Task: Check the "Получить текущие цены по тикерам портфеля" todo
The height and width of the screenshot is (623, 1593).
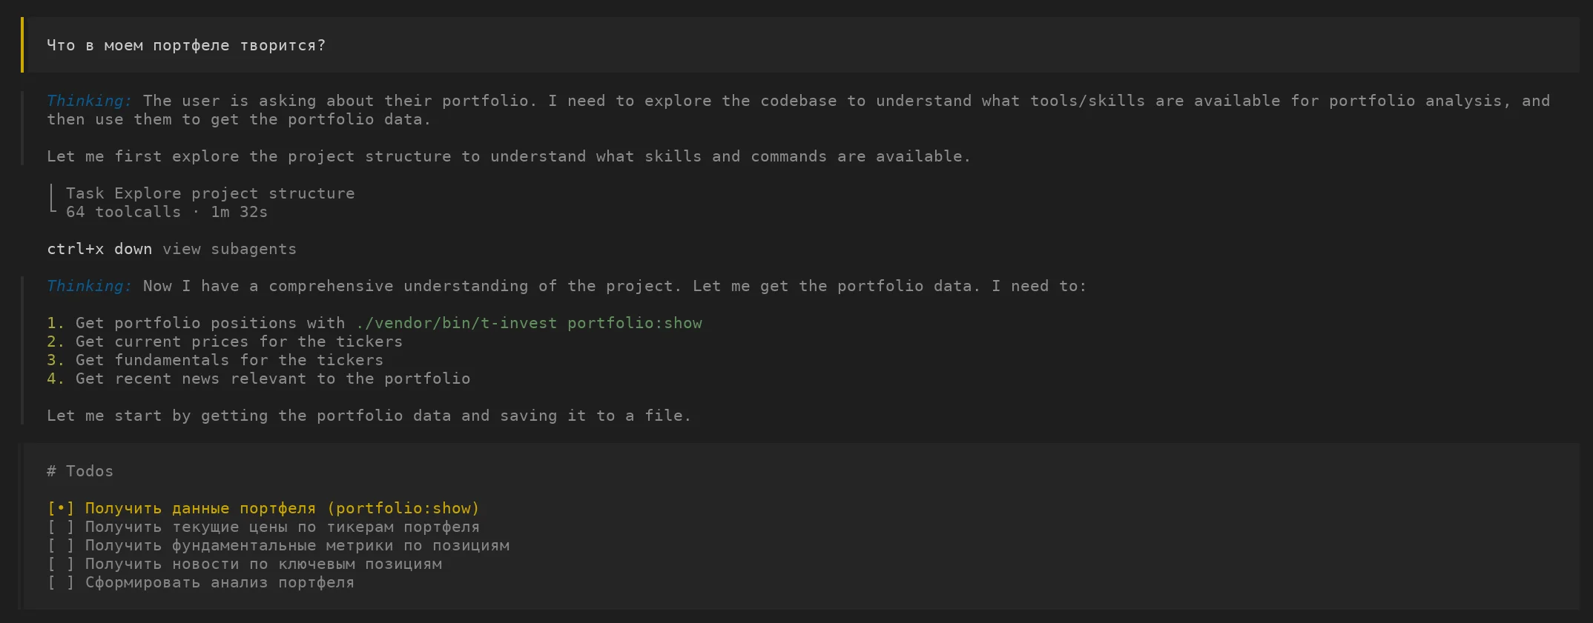Action: pyautogui.click(x=61, y=527)
